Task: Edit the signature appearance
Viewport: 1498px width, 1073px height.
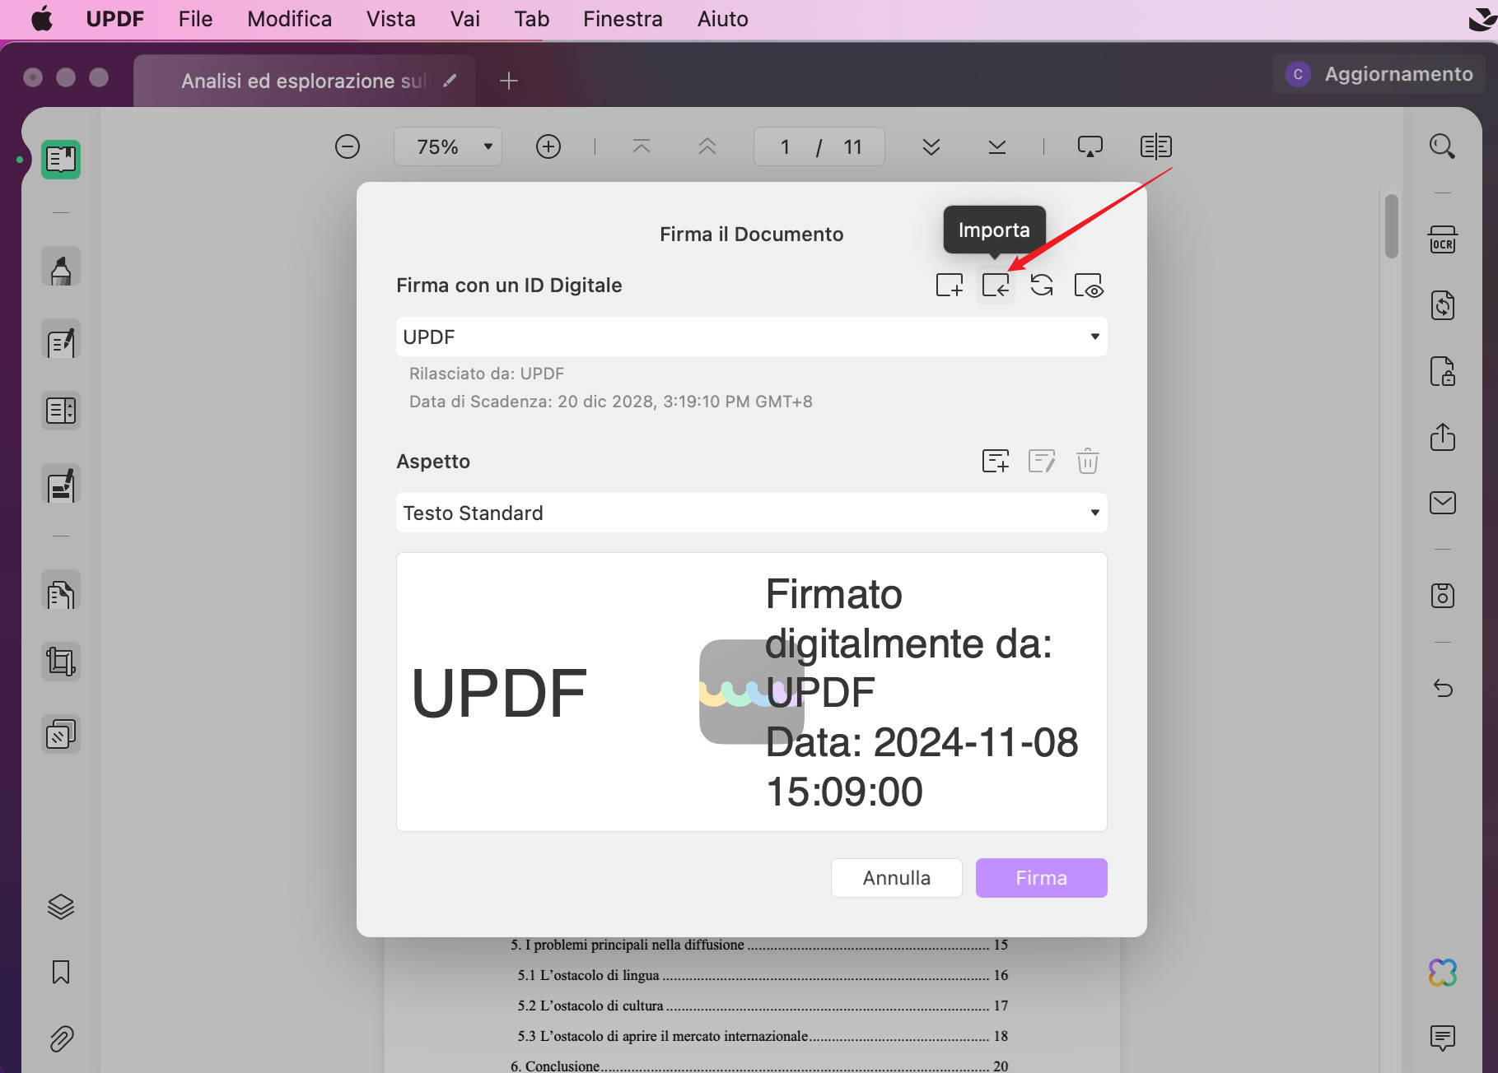Action: point(1042,461)
